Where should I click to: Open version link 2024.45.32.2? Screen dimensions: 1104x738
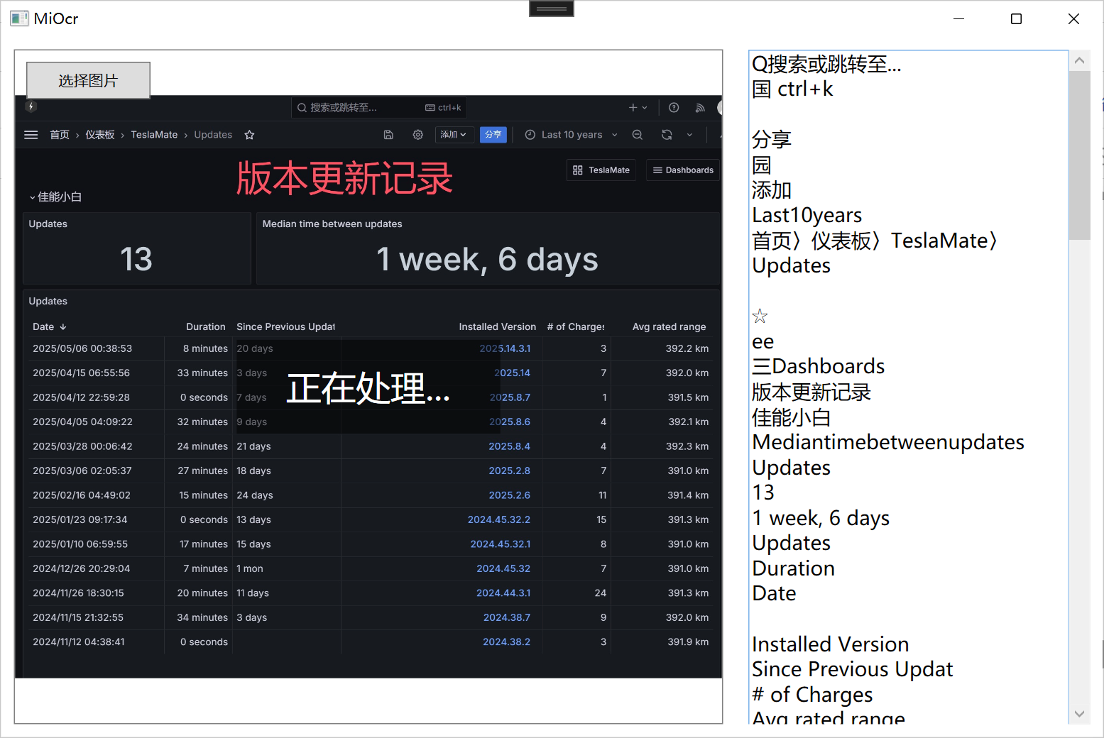pos(499,520)
